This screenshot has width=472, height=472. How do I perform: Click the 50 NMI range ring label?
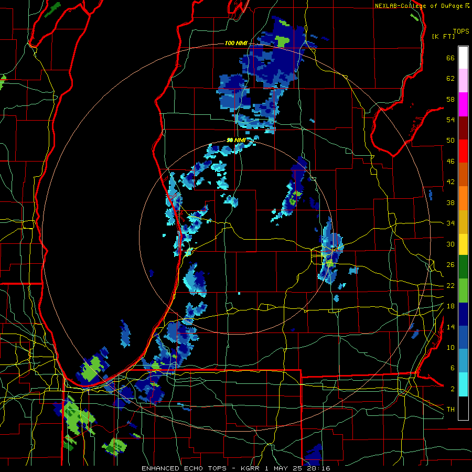[236, 140]
